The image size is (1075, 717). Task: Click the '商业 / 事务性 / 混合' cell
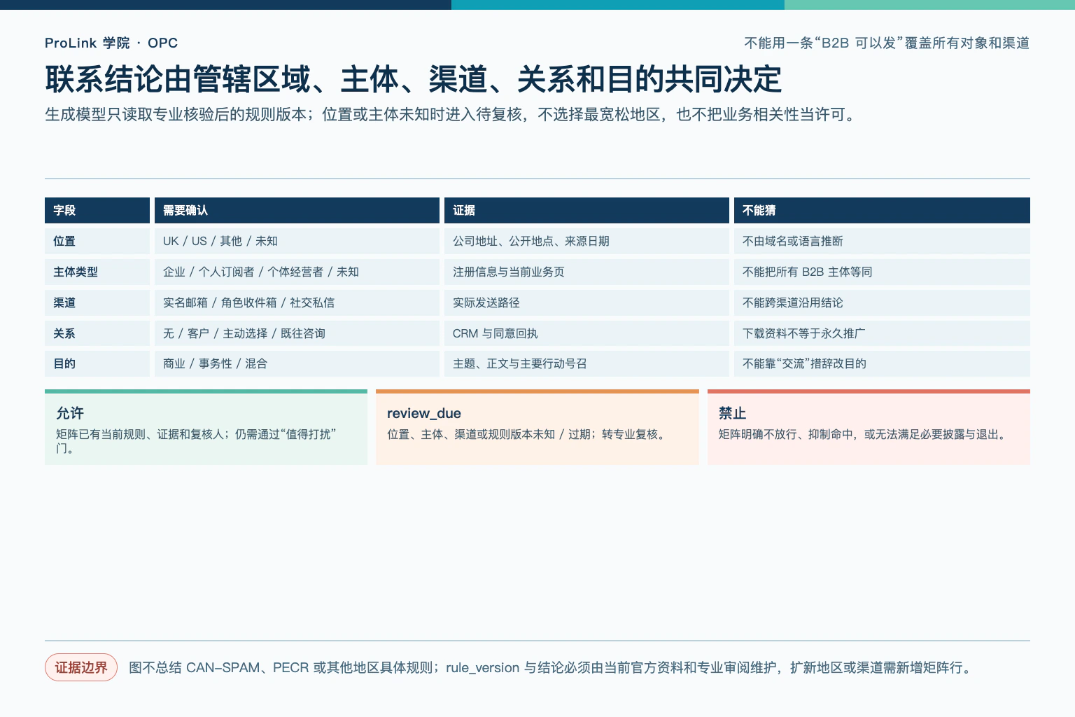point(297,363)
